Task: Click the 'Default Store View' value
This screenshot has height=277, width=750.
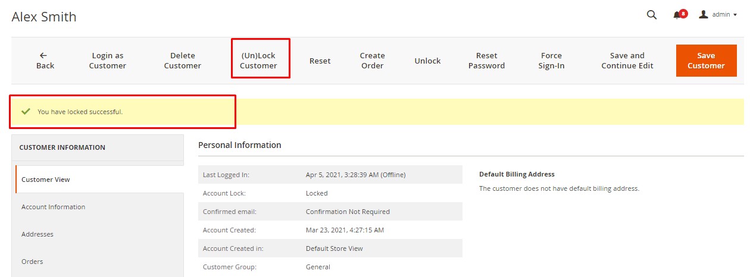Action: pyautogui.click(x=335, y=248)
